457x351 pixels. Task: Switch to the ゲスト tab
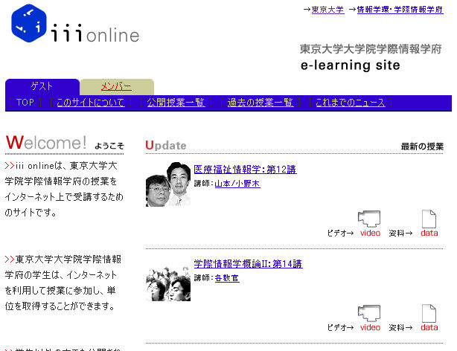click(42, 87)
